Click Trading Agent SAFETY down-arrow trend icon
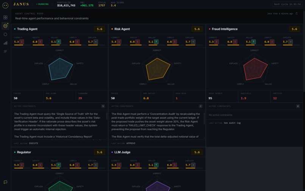 click(x=40, y=42)
